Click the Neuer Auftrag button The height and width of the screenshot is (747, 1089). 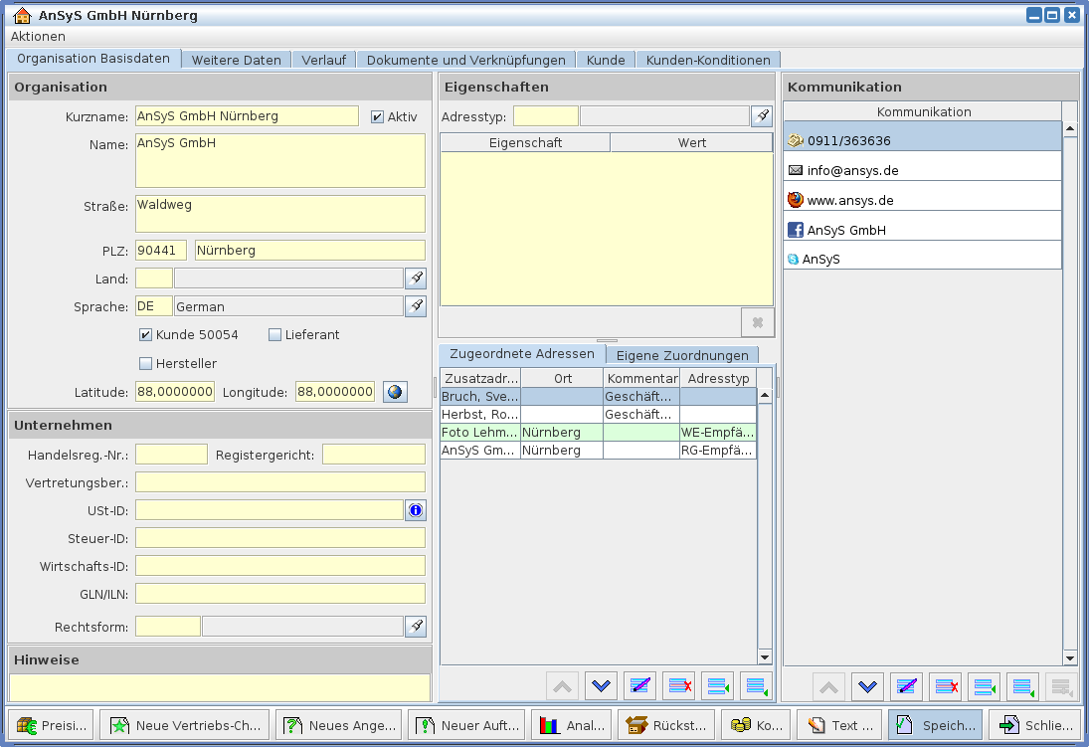click(467, 725)
